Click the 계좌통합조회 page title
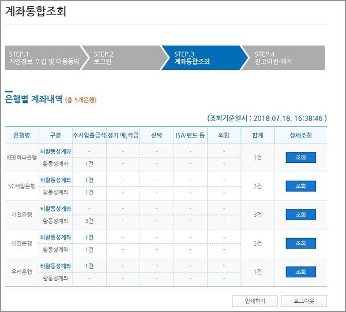Screen dimensions: 346x312 [x=36, y=12]
